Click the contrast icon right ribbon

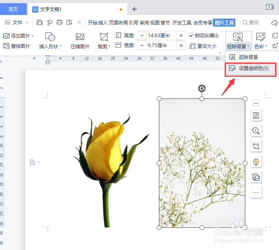tap(275, 36)
